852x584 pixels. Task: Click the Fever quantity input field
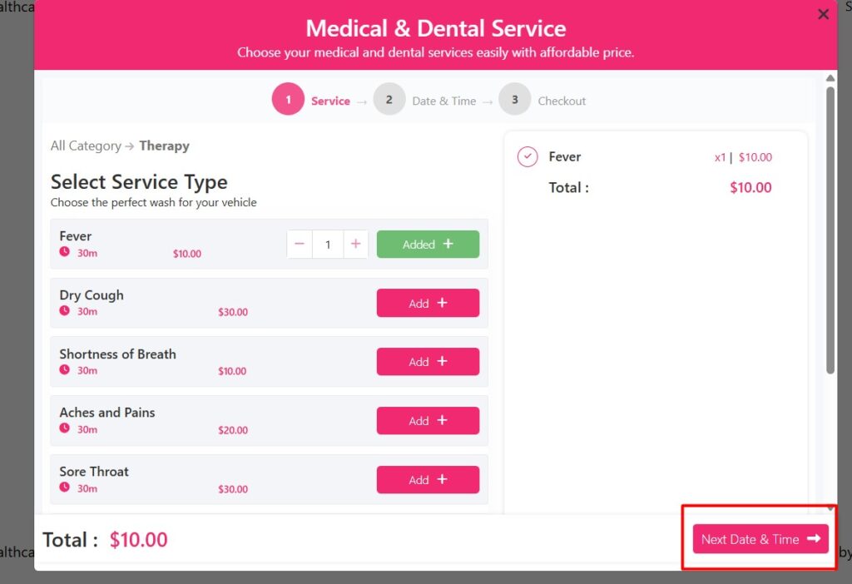[x=328, y=244]
